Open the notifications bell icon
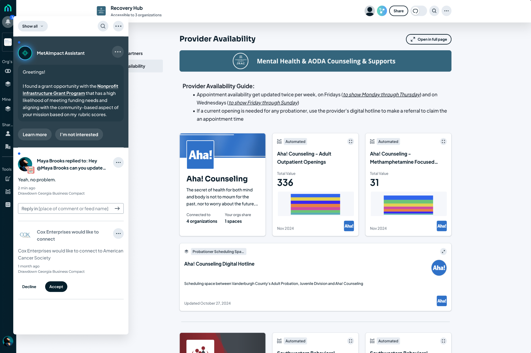The image size is (531, 353). click(8, 22)
